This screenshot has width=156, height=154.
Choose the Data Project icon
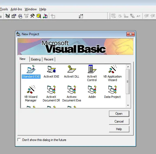click(113, 89)
